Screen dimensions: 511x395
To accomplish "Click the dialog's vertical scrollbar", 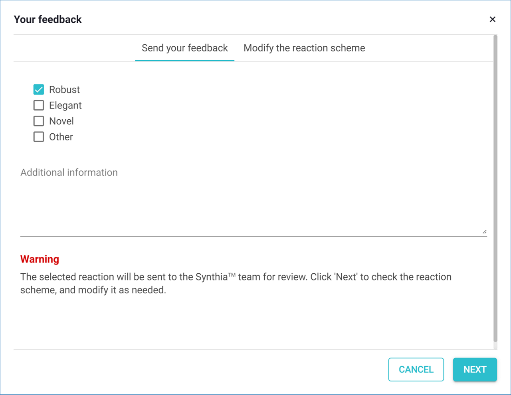I will (495, 188).
